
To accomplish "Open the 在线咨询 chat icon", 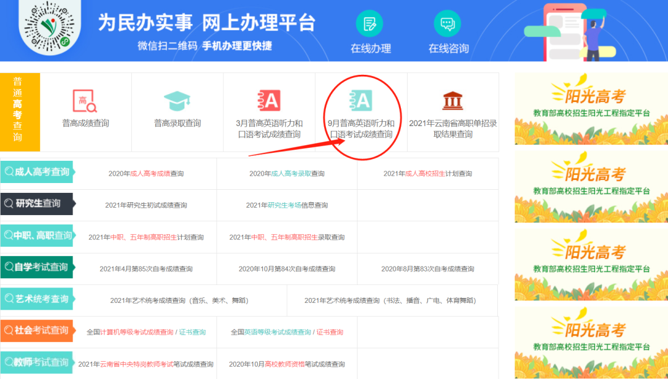I will [448, 24].
